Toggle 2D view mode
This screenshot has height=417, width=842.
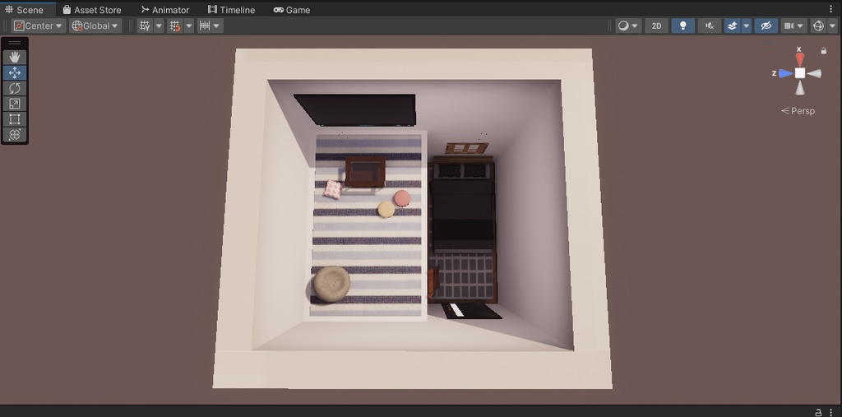(656, 25)
